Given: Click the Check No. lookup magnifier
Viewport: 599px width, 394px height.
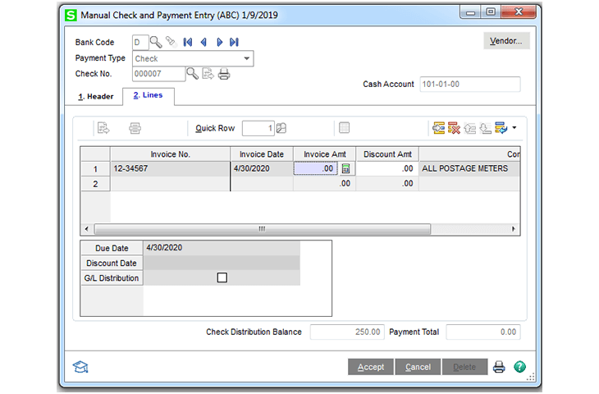Looking at the screenshot, I should click(x=192, y=74).
